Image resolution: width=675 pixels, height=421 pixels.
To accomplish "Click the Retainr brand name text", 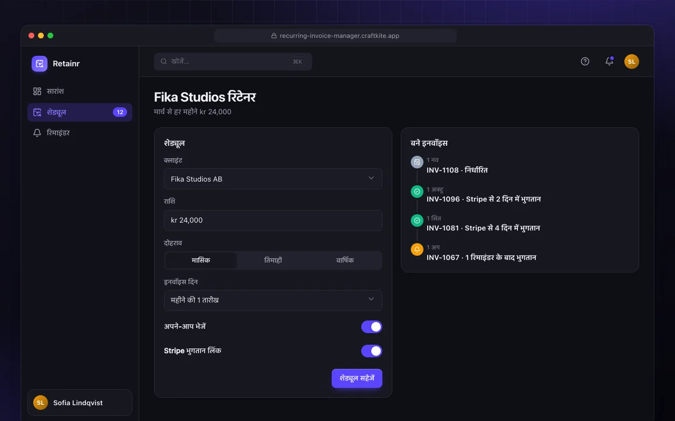I will 66,64.
